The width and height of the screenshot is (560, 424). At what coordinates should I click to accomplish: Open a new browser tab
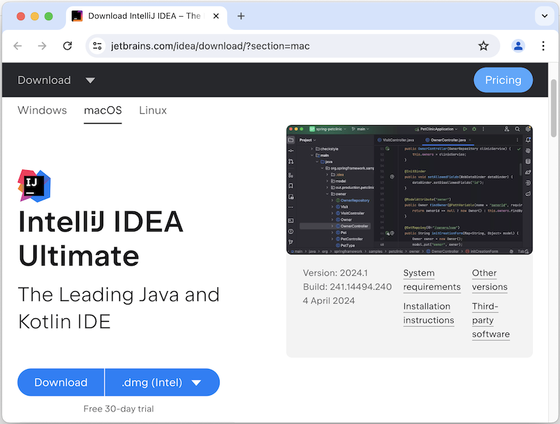click(241, 16)
